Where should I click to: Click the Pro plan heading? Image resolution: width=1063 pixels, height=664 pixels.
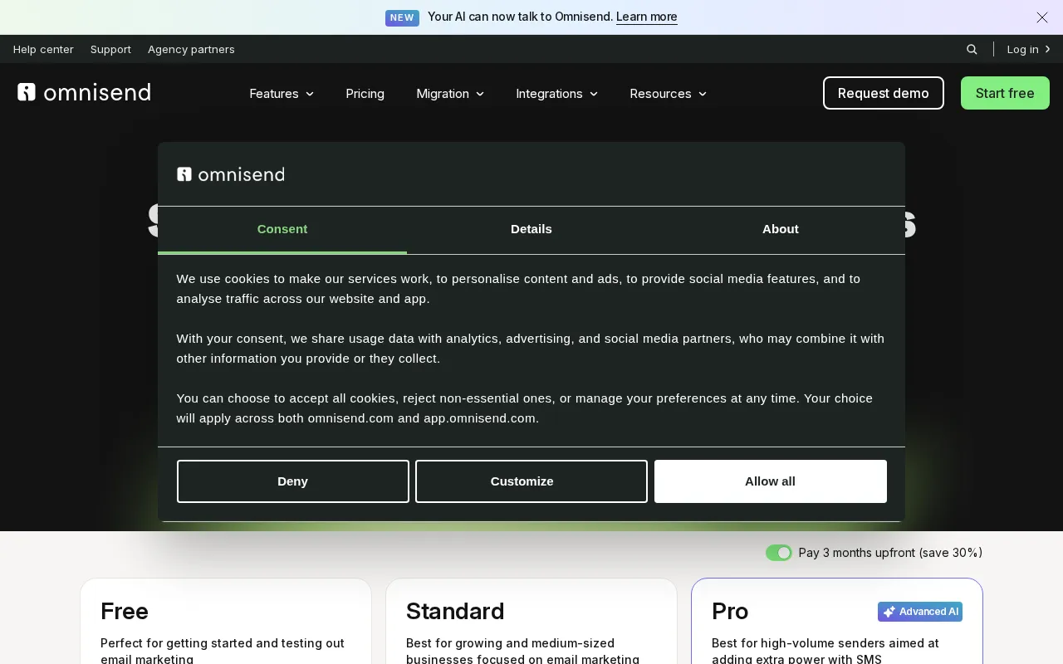730,611
